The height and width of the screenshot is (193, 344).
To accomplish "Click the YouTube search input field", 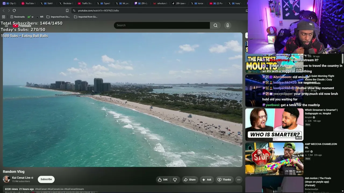I will click(162, 25).
